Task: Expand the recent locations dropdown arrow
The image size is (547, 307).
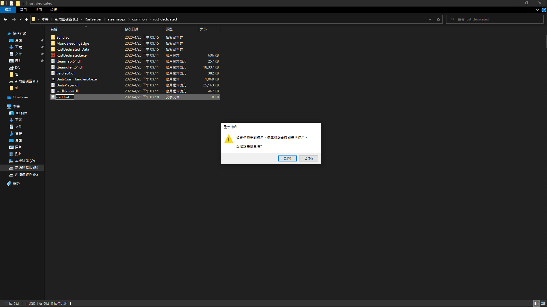Action: coord(21,19)
